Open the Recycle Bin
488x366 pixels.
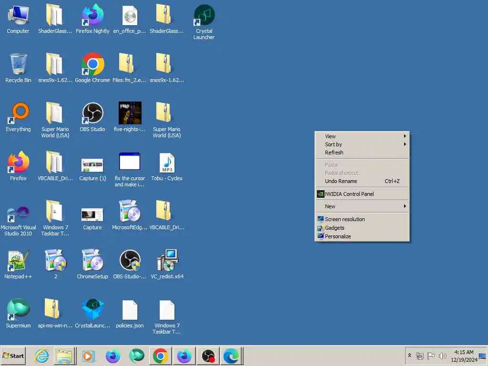[x=18, y=68]
